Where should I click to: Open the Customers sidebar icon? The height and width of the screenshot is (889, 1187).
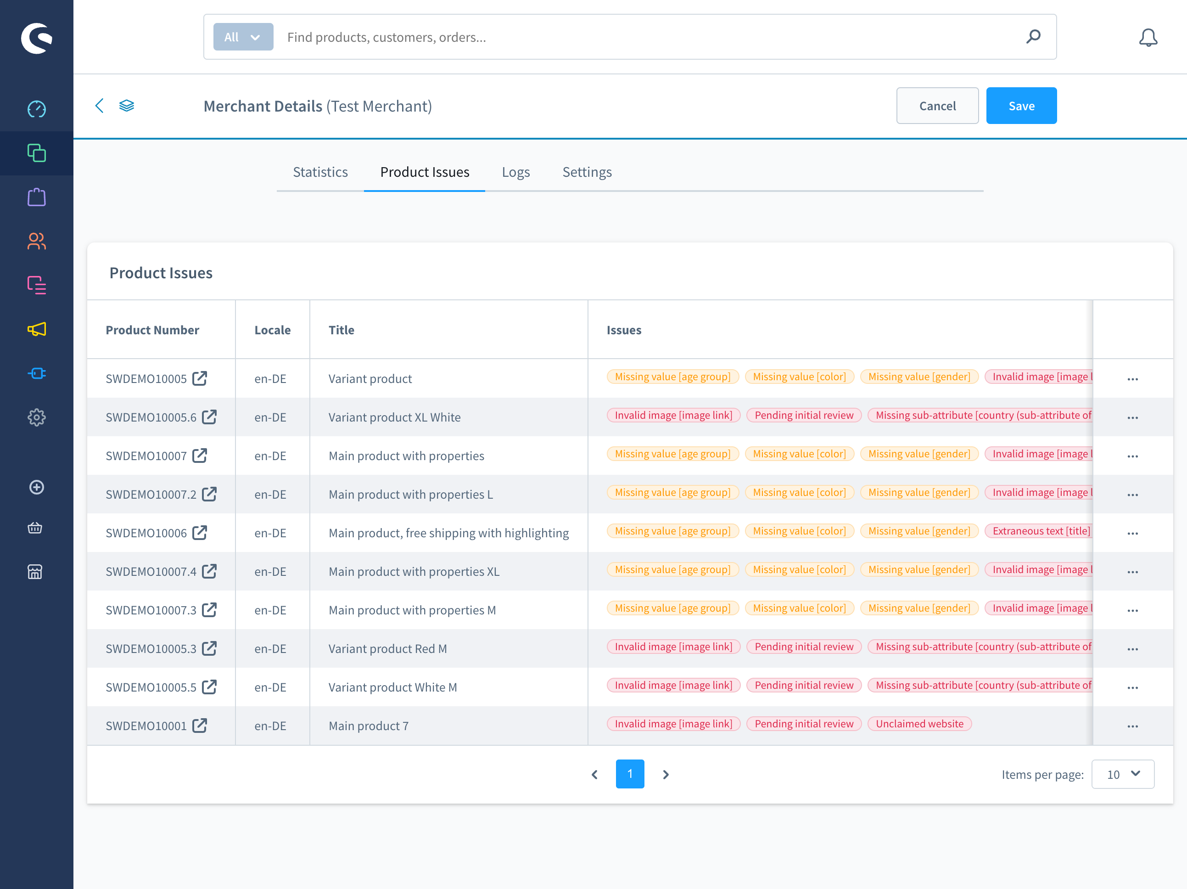(x=36, y=241)
